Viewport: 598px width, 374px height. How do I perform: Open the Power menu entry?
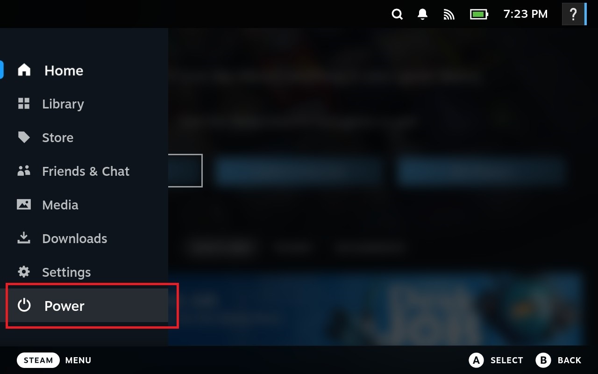pos(87,306)
